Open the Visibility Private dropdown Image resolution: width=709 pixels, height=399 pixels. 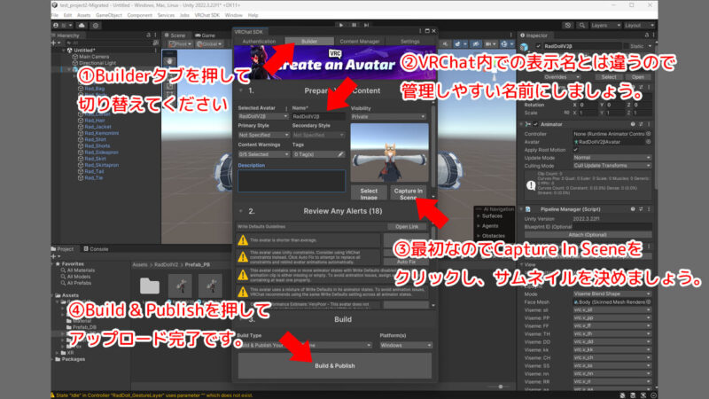[x=388, y=117]
